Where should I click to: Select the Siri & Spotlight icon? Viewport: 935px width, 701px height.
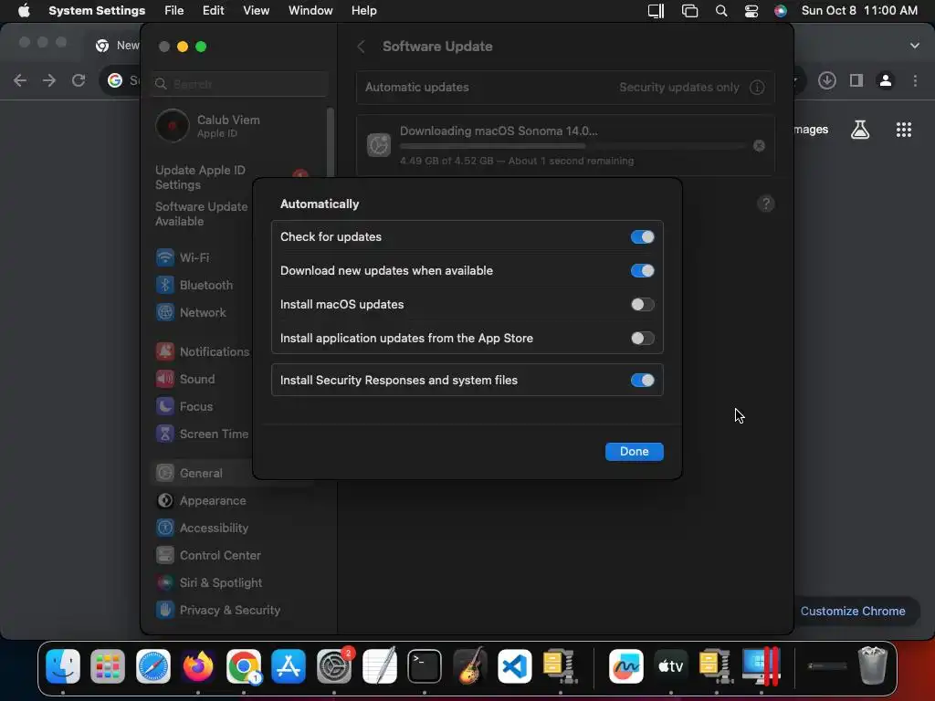pos(165,583)
